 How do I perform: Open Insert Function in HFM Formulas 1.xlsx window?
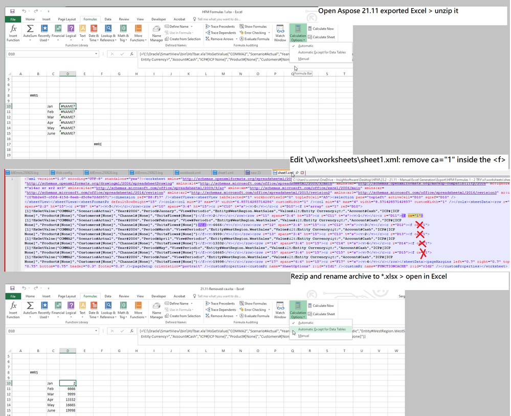click(x=13, y=33)
